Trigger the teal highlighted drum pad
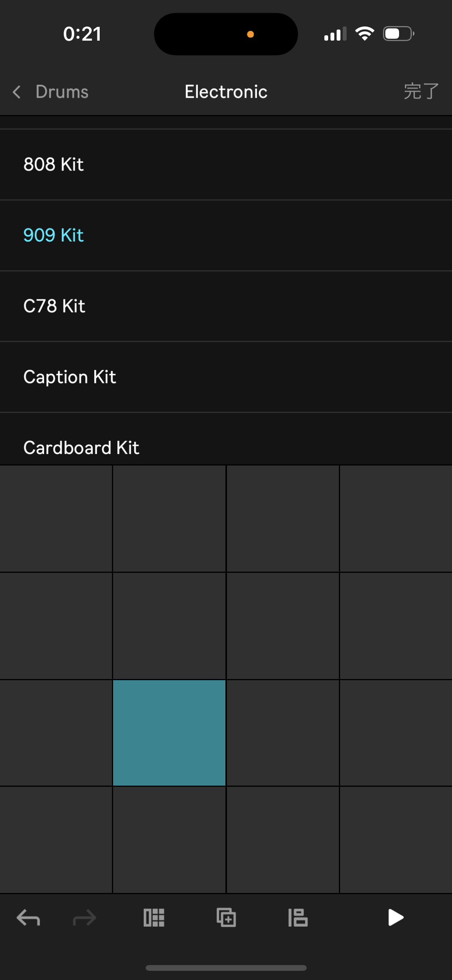The image size is (452, 980). coord(169,733)
